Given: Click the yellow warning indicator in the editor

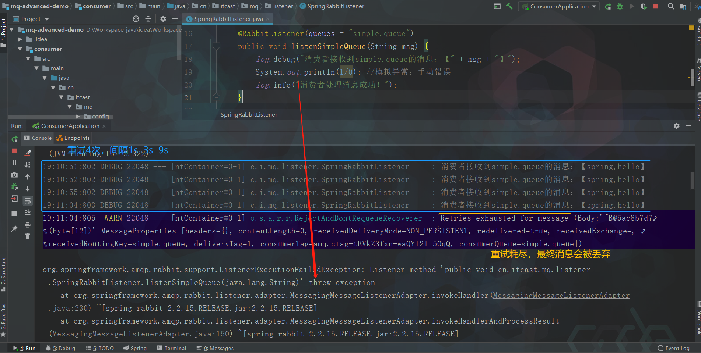Looking at the screenshot, I should pyautogui.click(x=691, y=28).
